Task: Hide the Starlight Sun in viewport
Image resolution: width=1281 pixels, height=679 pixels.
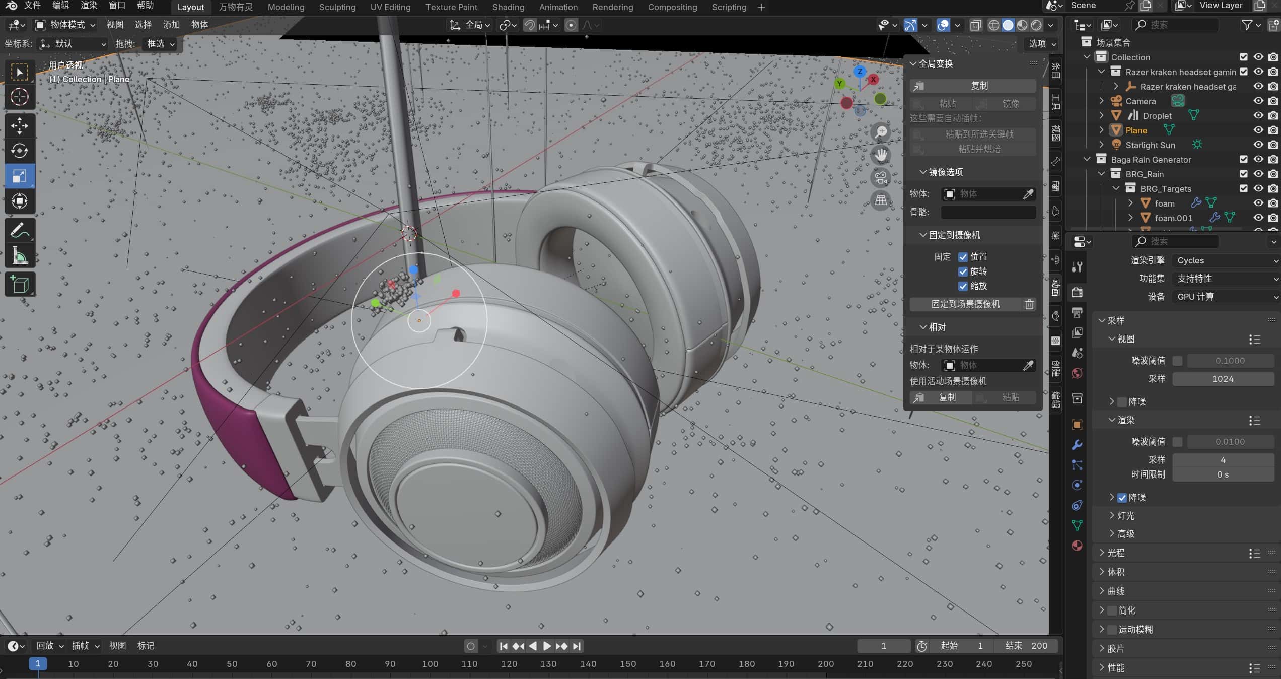Action: tap(1258, 145)
